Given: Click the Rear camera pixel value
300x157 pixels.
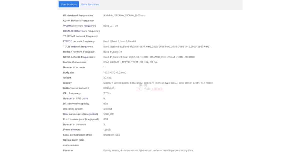Looking at the screenshot, I should pos(109,114).
